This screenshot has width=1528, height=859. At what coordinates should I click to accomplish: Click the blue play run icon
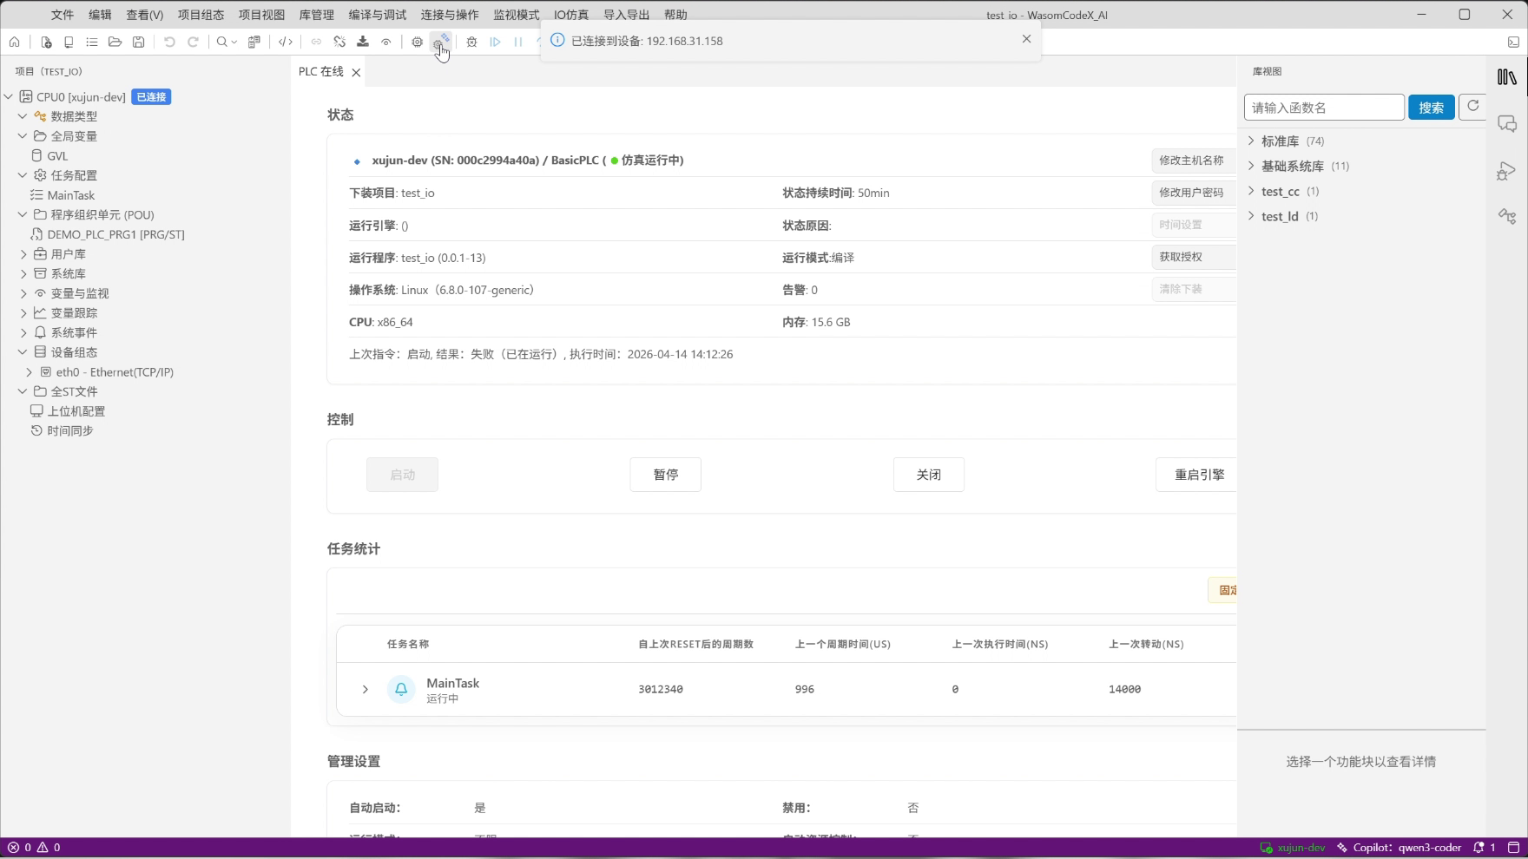click(495, 42)
